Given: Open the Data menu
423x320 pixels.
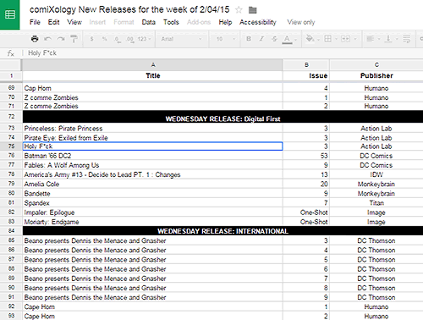Looking at the screenshot, I should pos(149,22).
